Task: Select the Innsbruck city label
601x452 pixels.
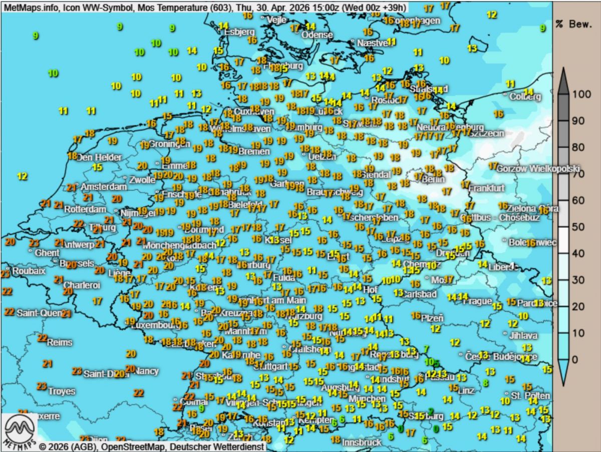Action: [362, 442]
